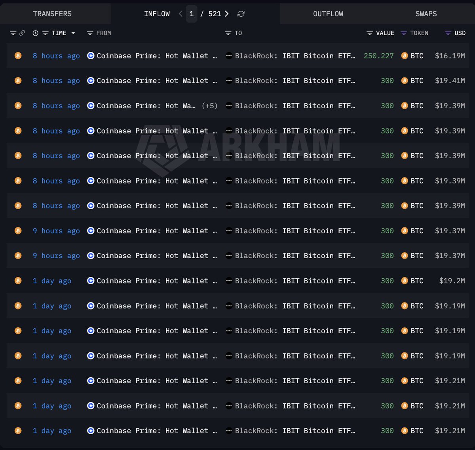The image size is (475, 450).
Task: Toggle the clock time-format icon
Action: [x=35, y=33]
